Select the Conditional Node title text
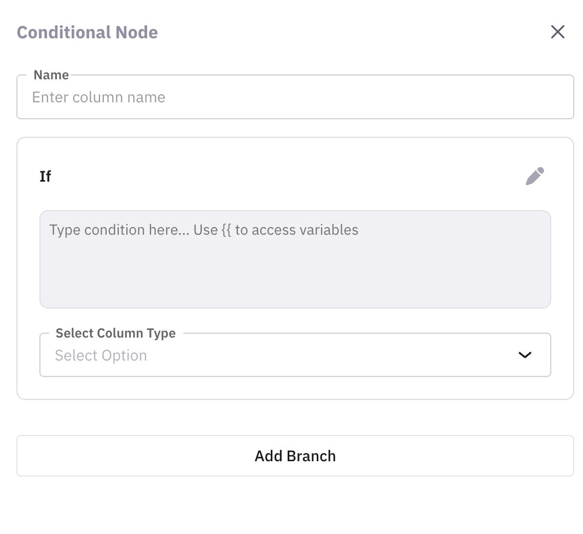Viewport: 583px width, 534px height. (x=87, y=32)
